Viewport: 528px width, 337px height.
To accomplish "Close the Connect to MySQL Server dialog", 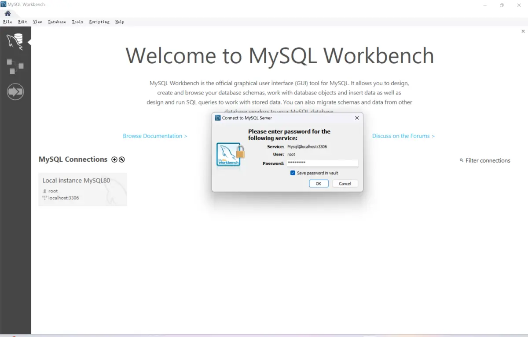I will pyautogui.click(x=357, y=118).
